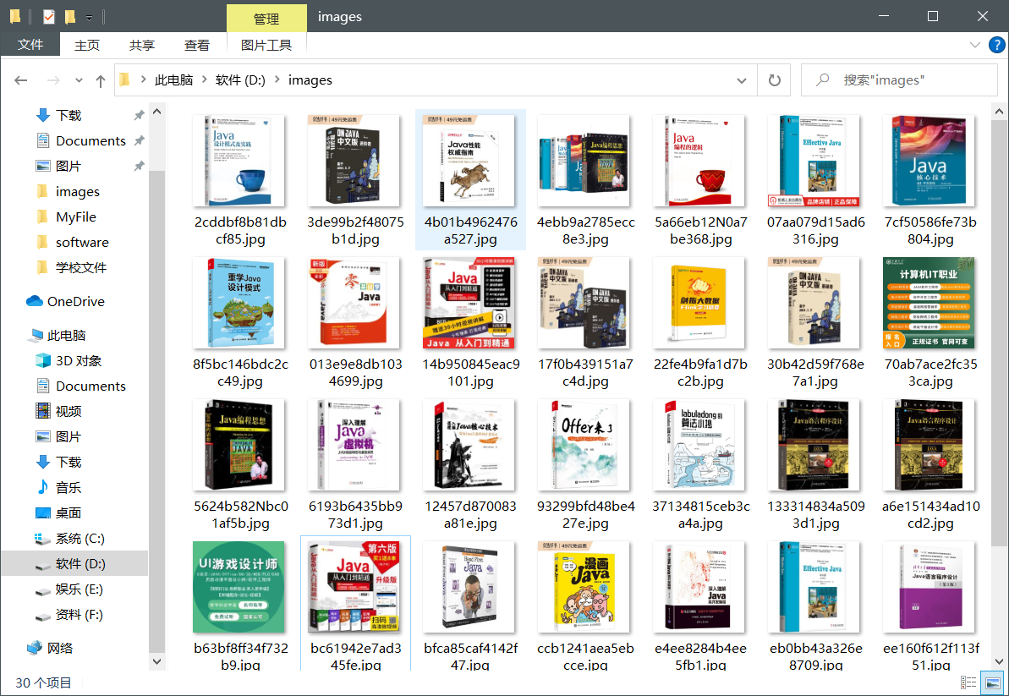Viewport: 1009px width, 696px height.
Task: Select thumbnail 2cddbf8b81dbcf85.jpg
Action: click(x=239, y=161)
